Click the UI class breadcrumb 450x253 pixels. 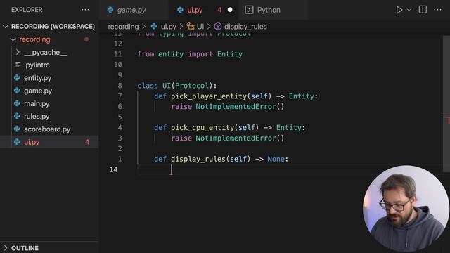tap(200, 27)
